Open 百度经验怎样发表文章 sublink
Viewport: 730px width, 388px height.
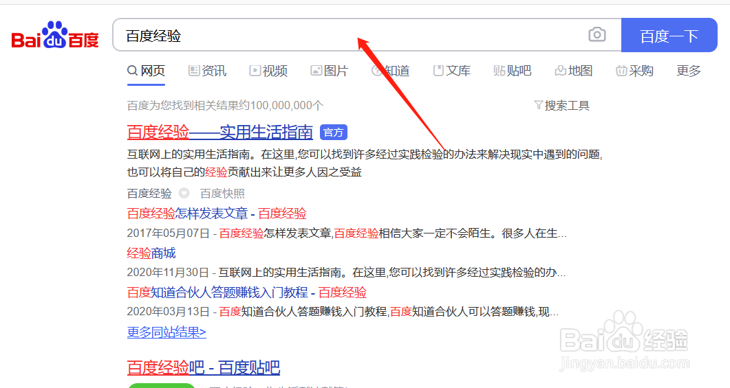[217, 214]
